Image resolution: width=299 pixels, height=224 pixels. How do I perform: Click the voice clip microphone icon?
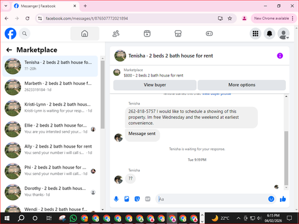[116, 199]
